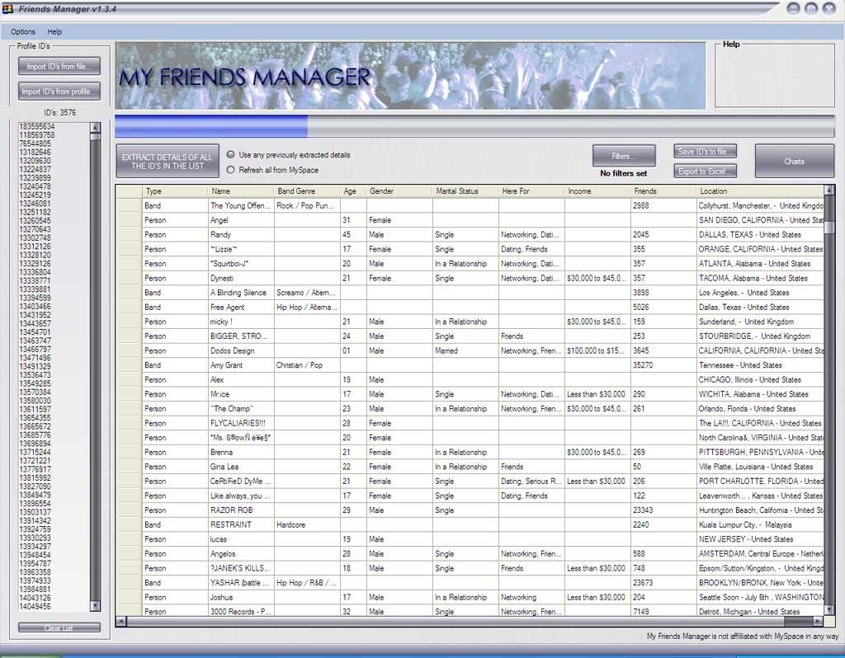
Task: Click table vertical scrollbar down arrow
Action: pyautogui.click(x=829, y=609)
